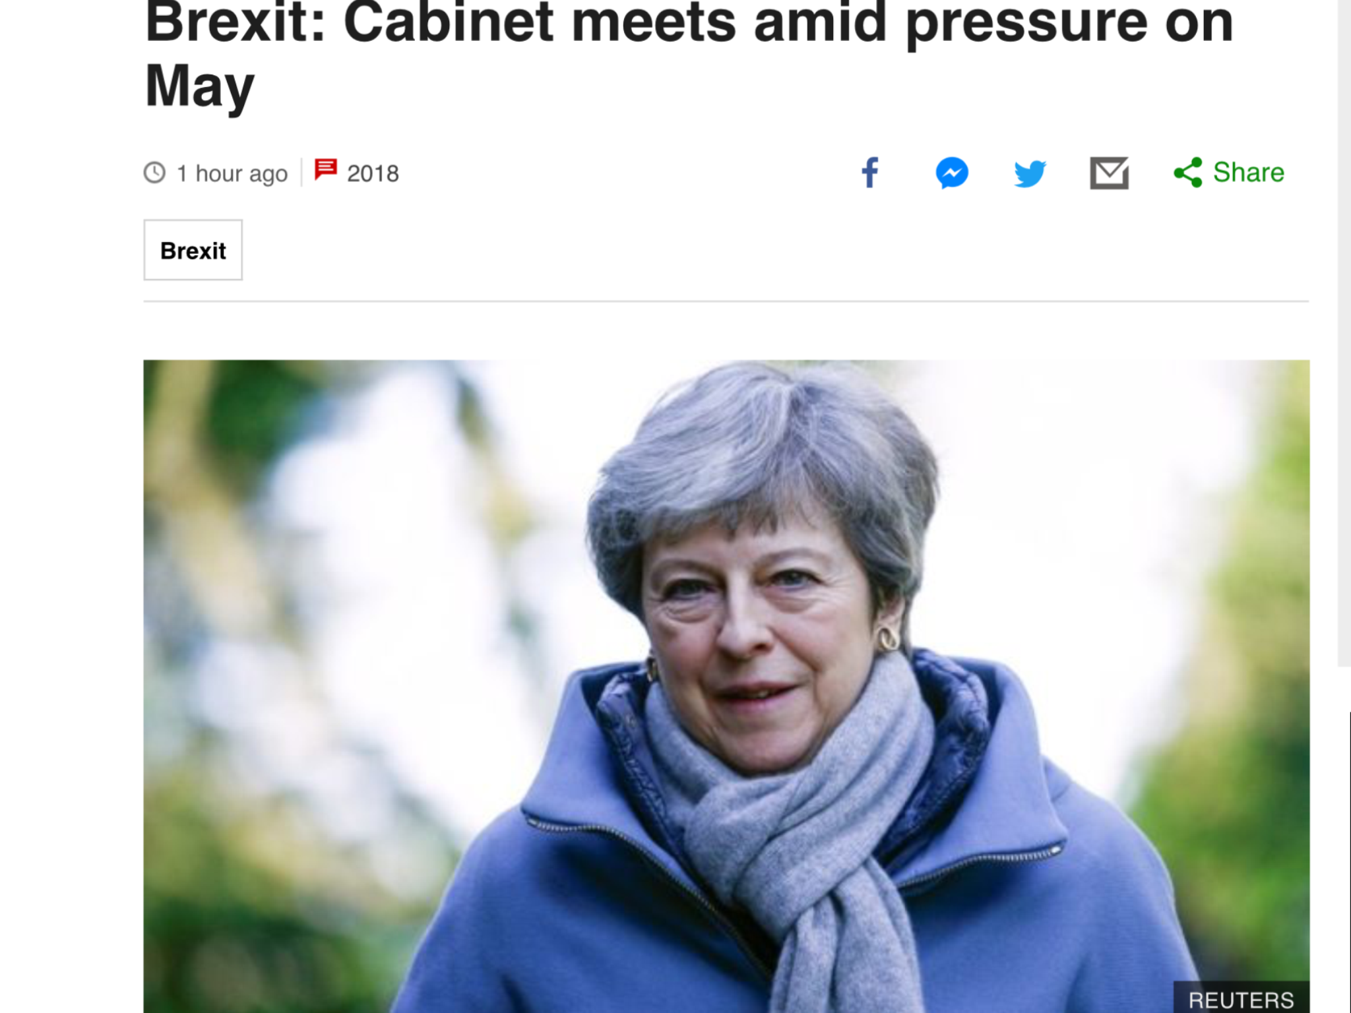Open the Share options text link
The height and width of the screenshot is (1013, 1351).
pyautogui.click(x=1248, y=172)
